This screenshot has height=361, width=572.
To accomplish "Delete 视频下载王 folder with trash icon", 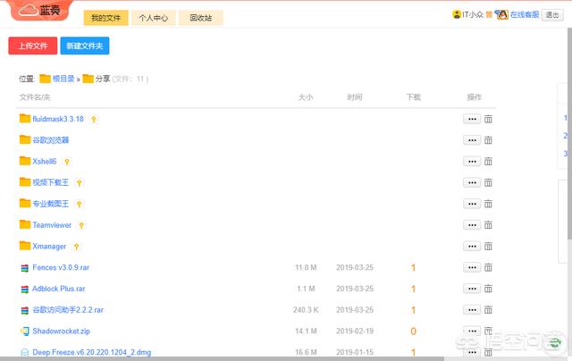I will click(x=488, y=182).
